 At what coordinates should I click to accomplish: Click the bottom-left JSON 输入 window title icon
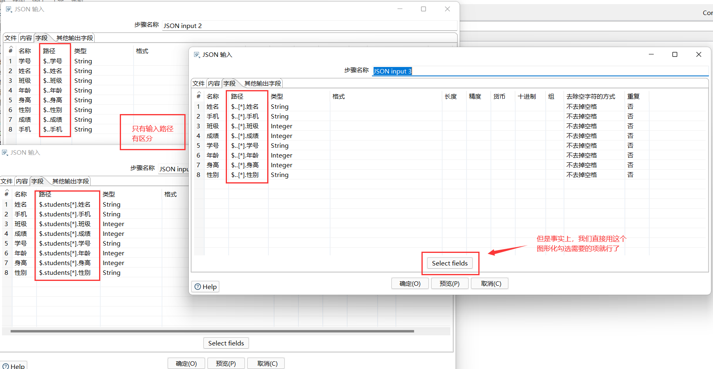[5, 152]
